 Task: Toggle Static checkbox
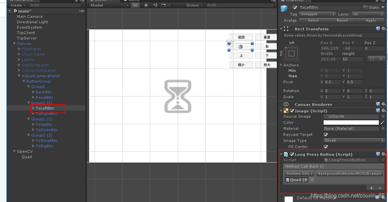tap(365, 7)
